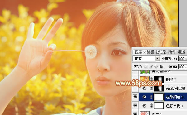Select the 背景 副本 2 layer thumbnail
Image resolution: width=187 pixels, height=115 pixels.
click(145, 72)
